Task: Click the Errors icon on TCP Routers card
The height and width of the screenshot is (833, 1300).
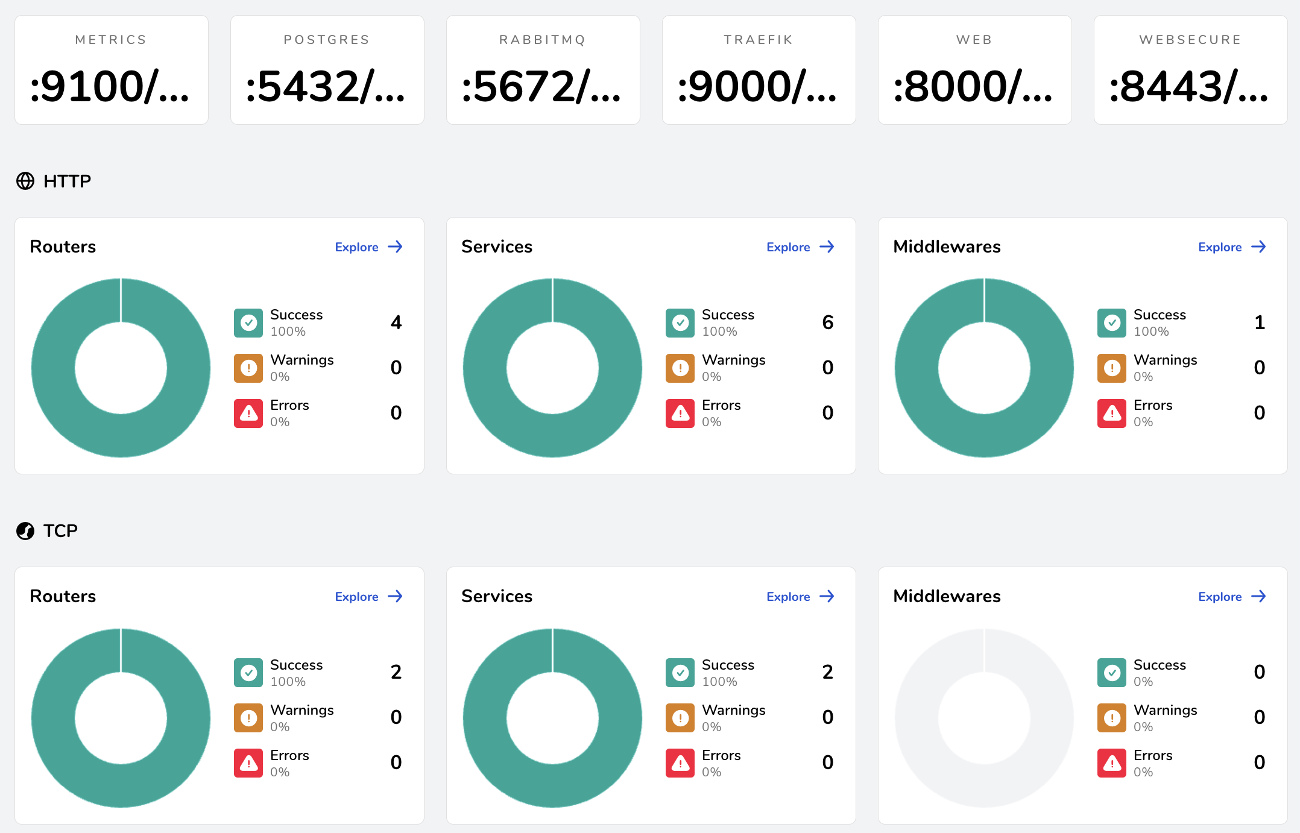Action: tap(248, 763)
